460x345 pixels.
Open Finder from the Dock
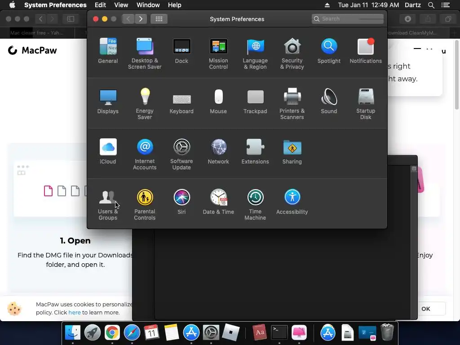pyautogui.click(x=72, y=332)
